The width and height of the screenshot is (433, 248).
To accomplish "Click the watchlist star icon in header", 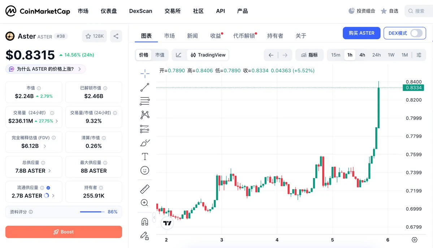I will point(384,11).
